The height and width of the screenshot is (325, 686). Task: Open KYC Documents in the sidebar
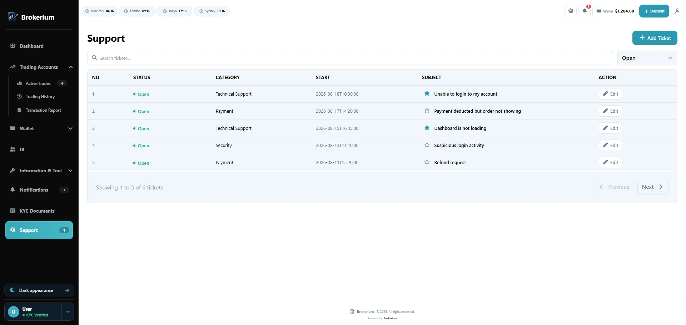(39, 211)
